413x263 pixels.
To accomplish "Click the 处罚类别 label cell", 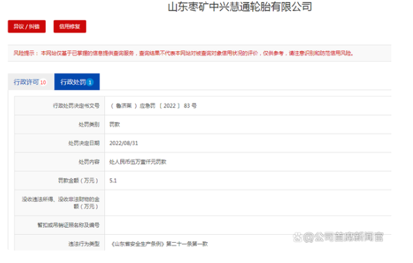I will (x=60, y=125).
